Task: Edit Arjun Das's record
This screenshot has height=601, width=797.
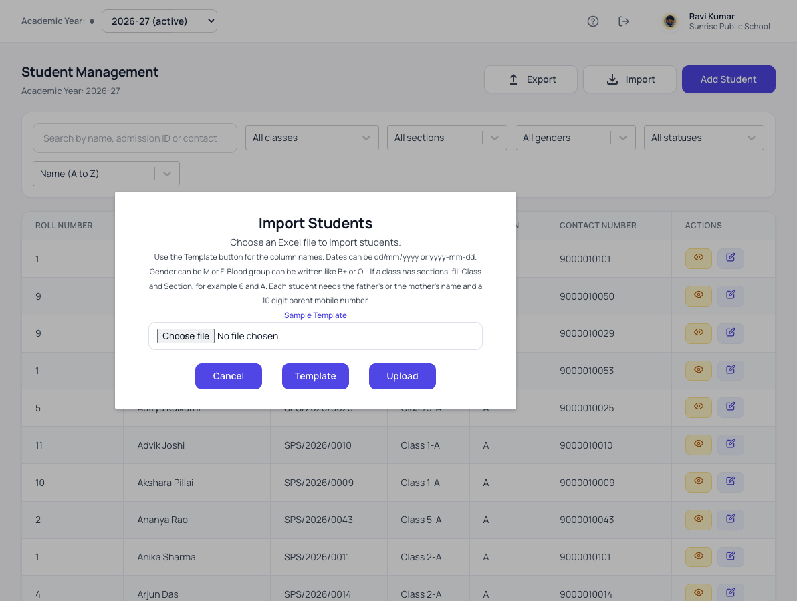Action: pyautogui.click(x=730, y=592)
